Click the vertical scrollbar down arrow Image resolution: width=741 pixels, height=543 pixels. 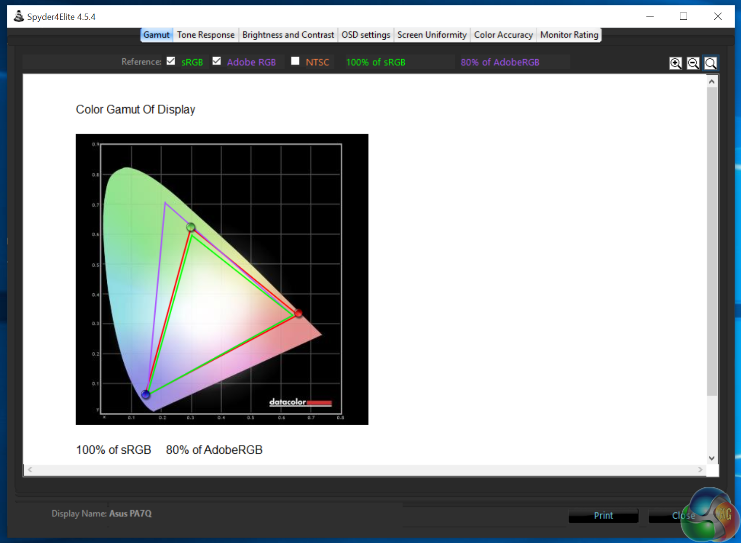[x=711, y=458]
